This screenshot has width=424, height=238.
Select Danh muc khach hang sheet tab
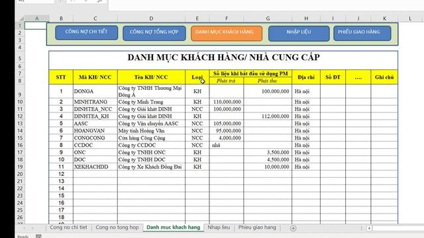point(173,227)
